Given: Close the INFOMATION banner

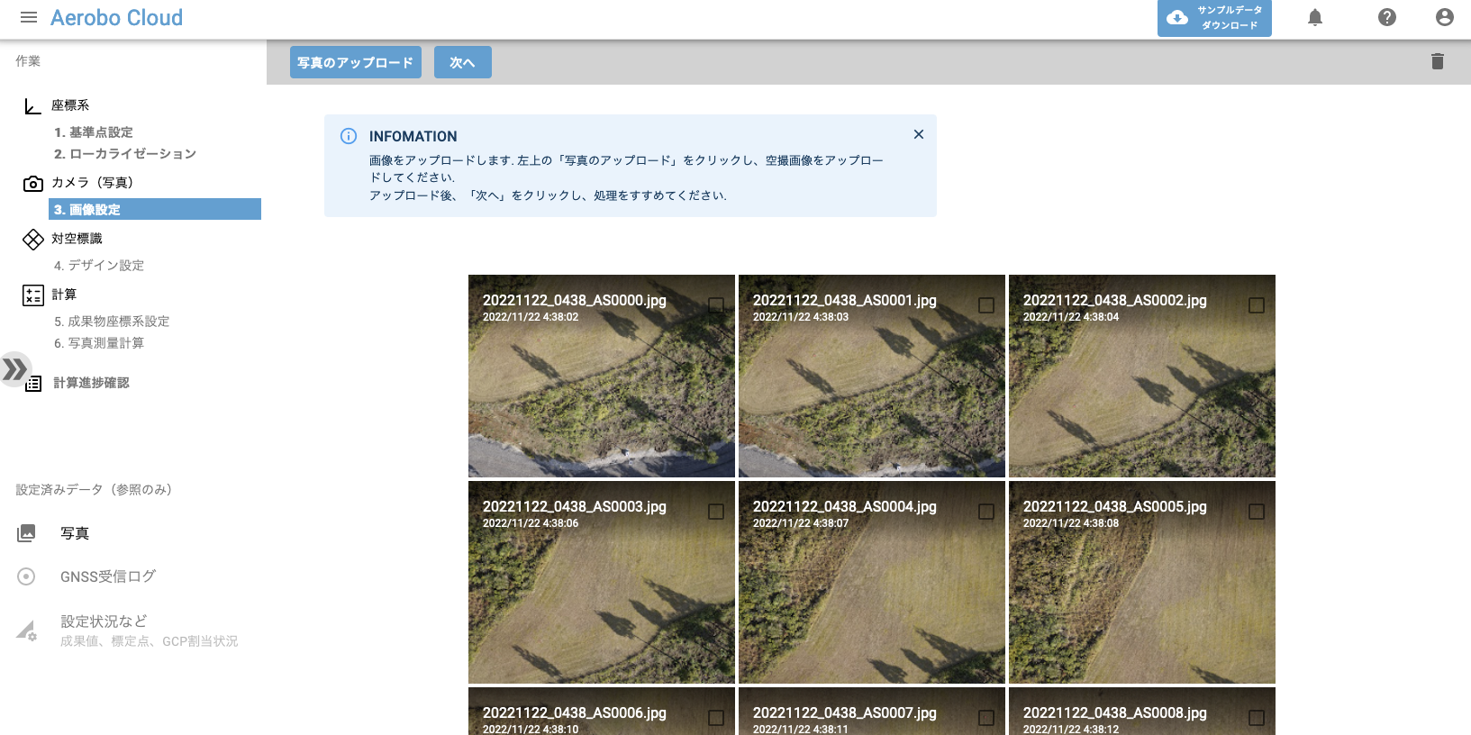Looking at the screenshot, I should tap(919, 134).
